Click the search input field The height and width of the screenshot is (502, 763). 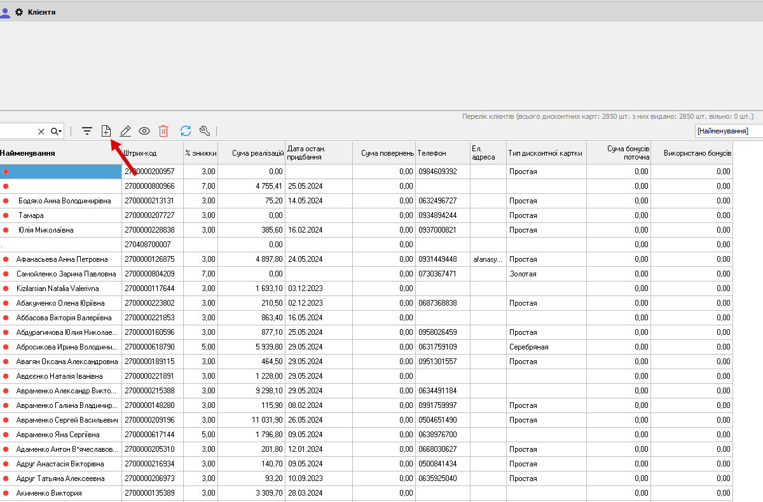tap(16, 132)
